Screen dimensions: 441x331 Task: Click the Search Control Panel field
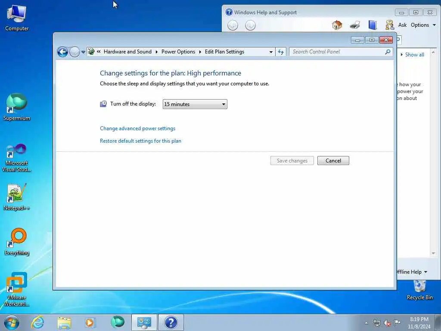pos(338,52)
